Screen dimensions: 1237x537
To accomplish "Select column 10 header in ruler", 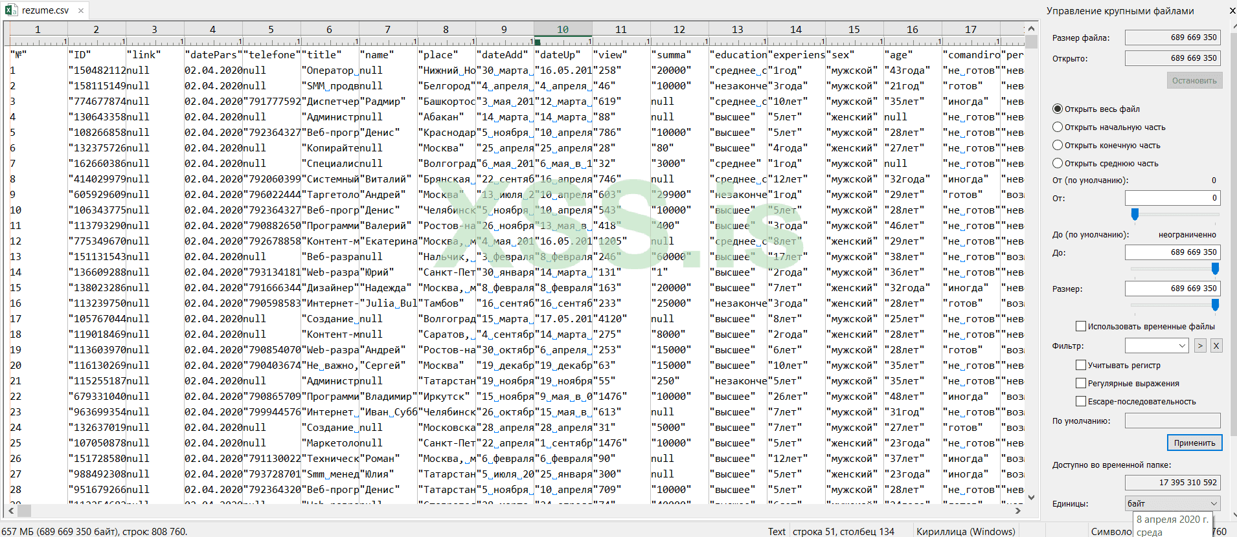I will pyautogui.click(x=563, y=29).
